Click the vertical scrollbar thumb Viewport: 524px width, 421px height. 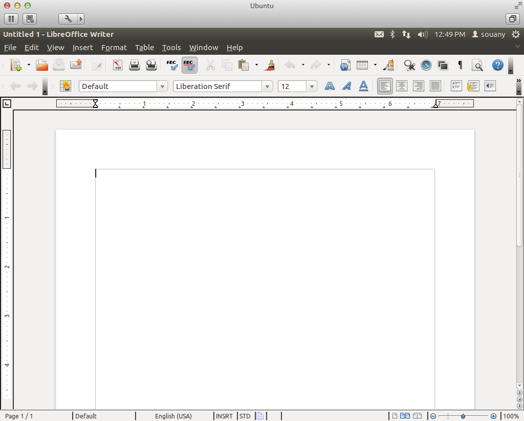tap(519, 175)
